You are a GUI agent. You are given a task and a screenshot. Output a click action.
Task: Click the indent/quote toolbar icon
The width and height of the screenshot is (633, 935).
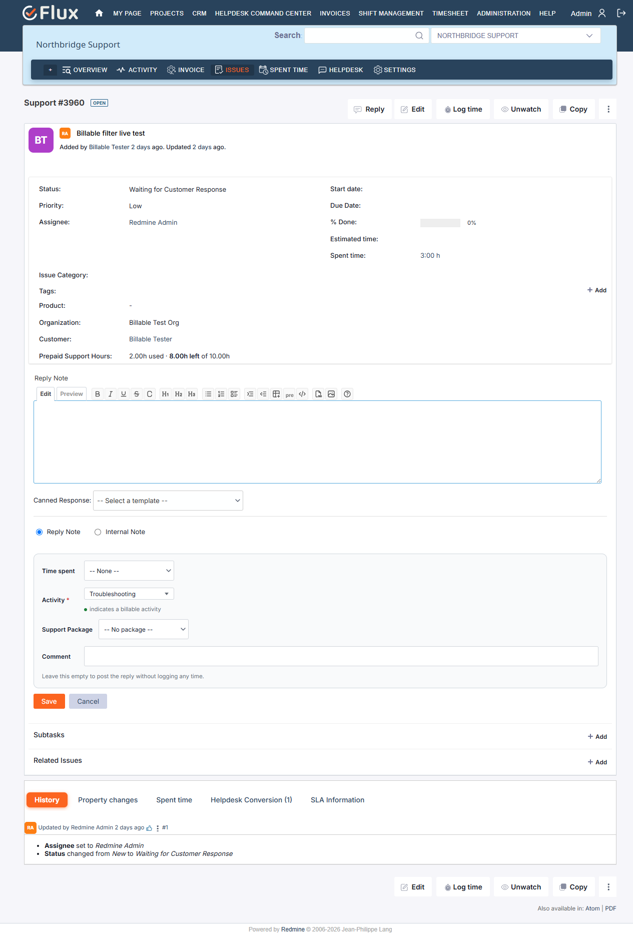click(250, 394)
